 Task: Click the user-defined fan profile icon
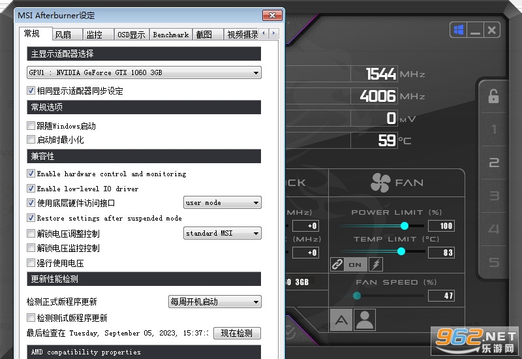365,320
